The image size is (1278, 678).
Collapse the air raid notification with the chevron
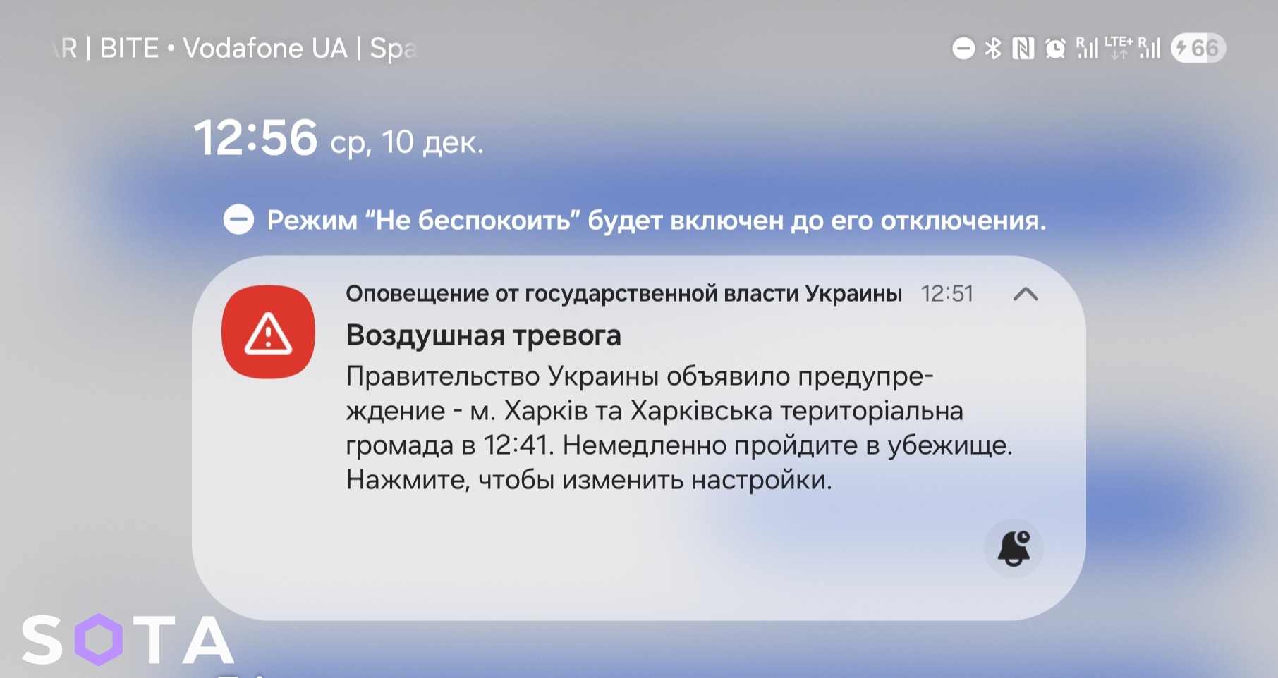(x=1026, y=294)
